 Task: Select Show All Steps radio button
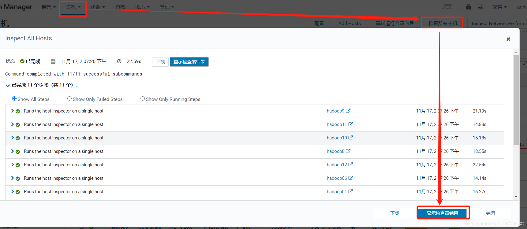pos(14,98)
